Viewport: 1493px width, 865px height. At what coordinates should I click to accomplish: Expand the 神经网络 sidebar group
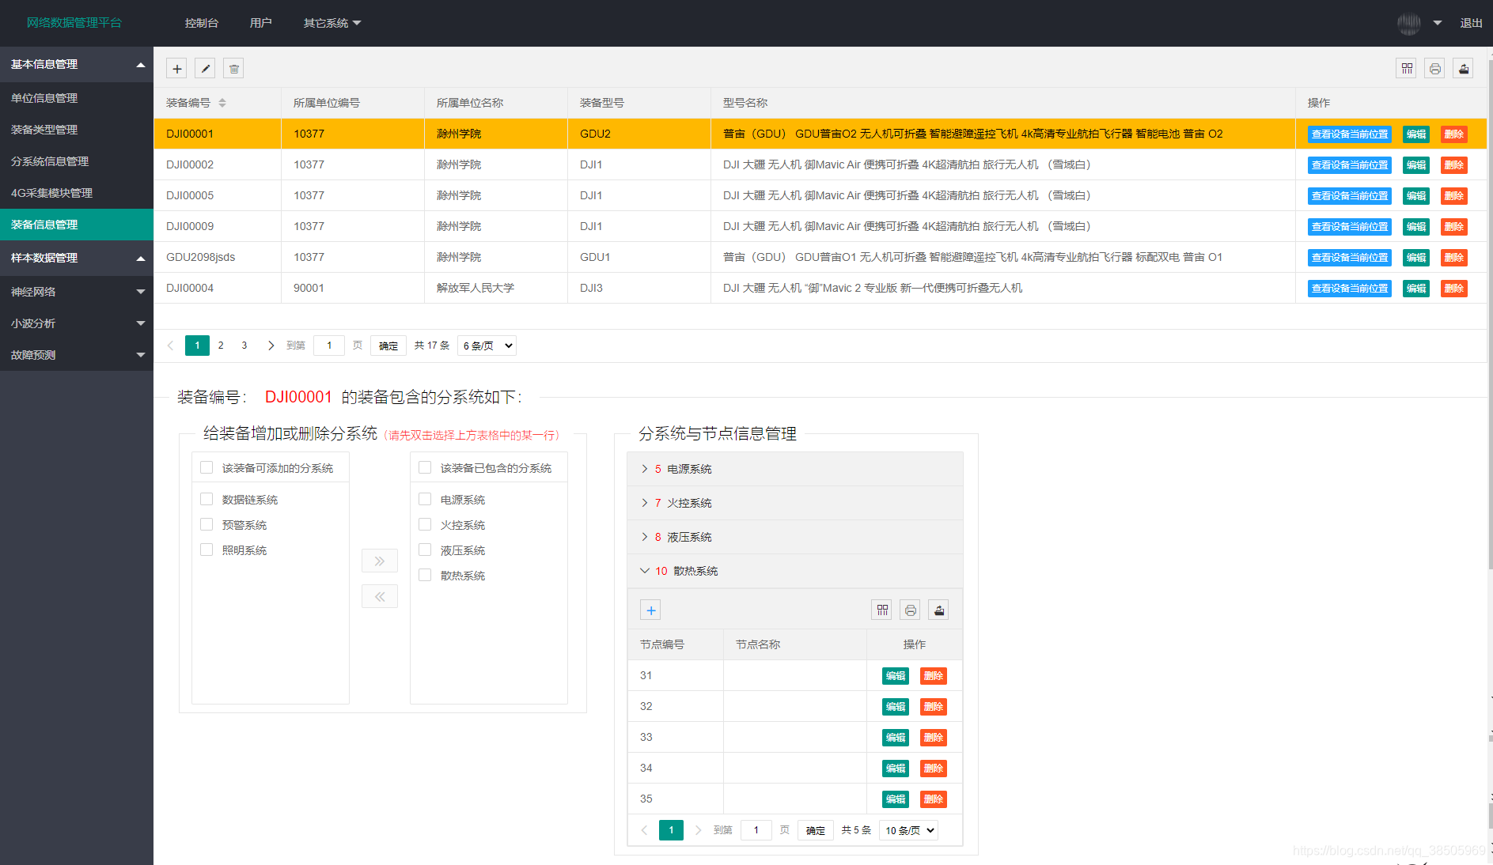point(77,292)
